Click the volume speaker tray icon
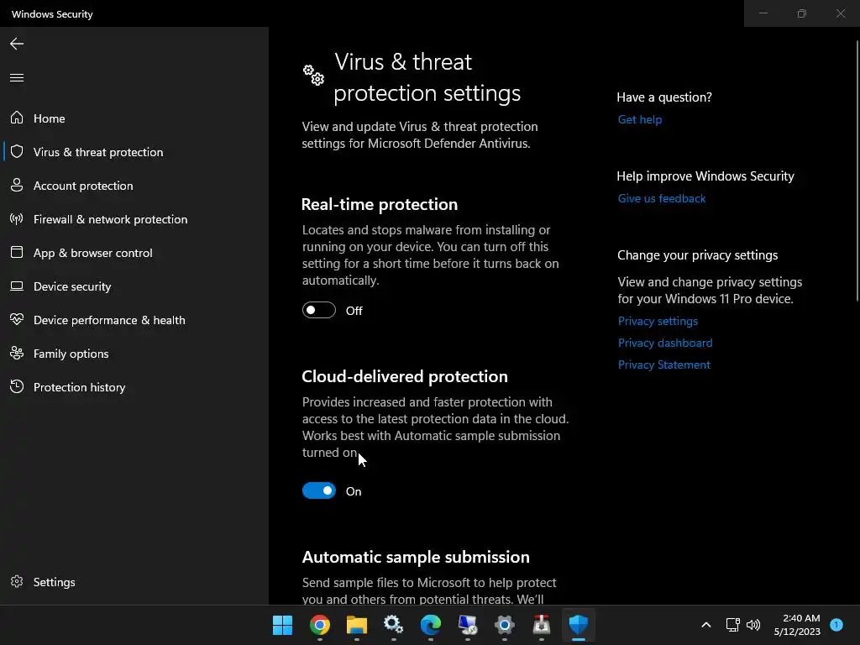Viewport: 860px width, 645px height. 753,625
